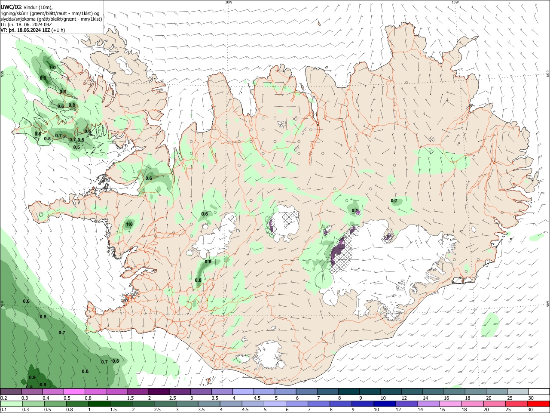Screen dimensions: 550x413
Task: Select the bright pink snow swatch between 0.5 and 0.8
Action: (x=74, y=392)
